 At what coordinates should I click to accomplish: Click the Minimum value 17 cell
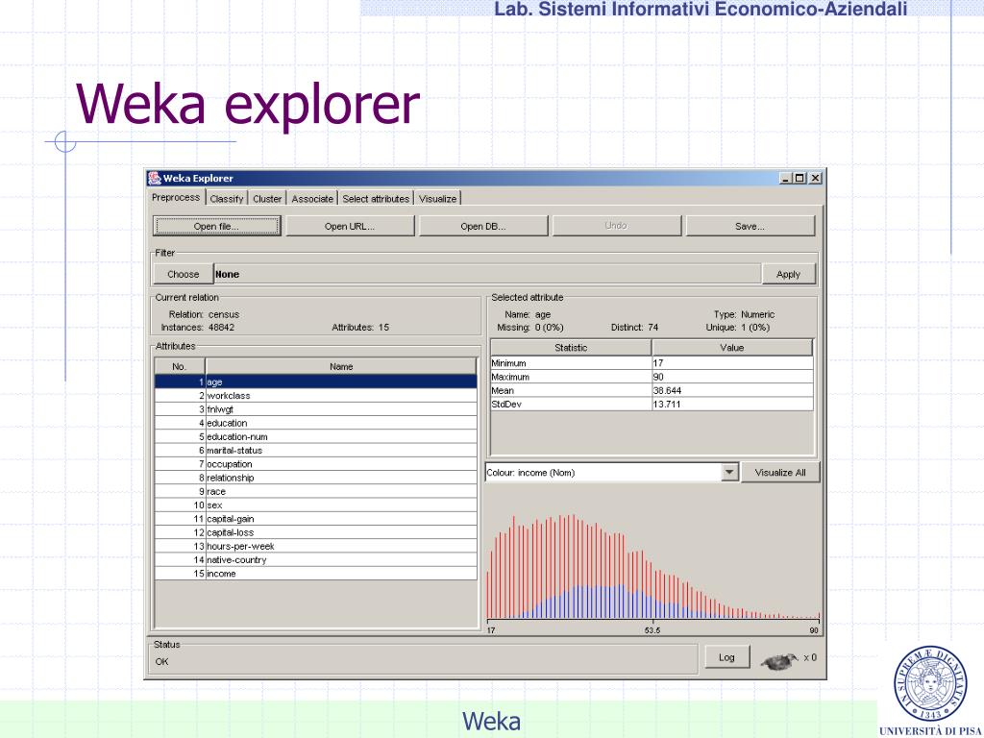click(732, 362)
